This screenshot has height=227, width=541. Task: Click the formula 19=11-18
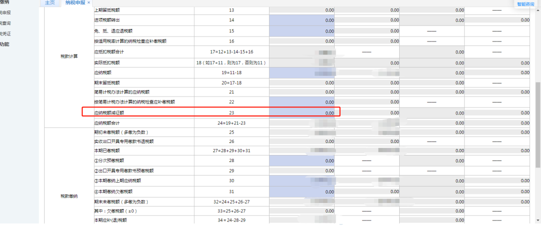[x=231, y=73]
